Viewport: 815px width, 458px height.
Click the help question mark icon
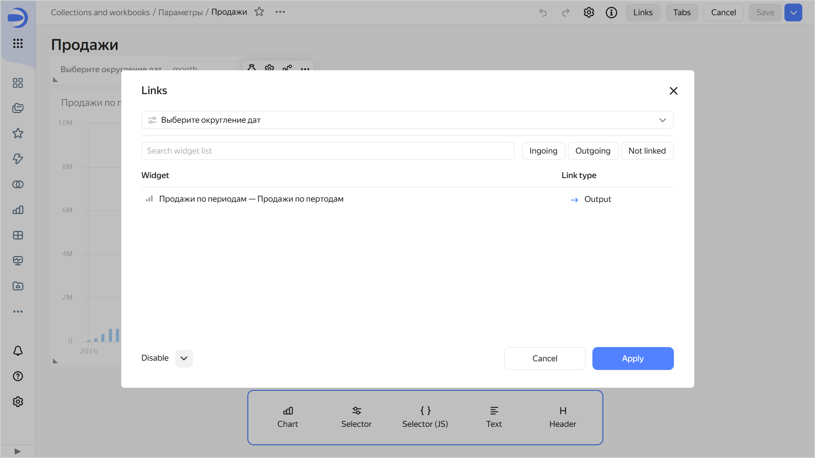18,376
